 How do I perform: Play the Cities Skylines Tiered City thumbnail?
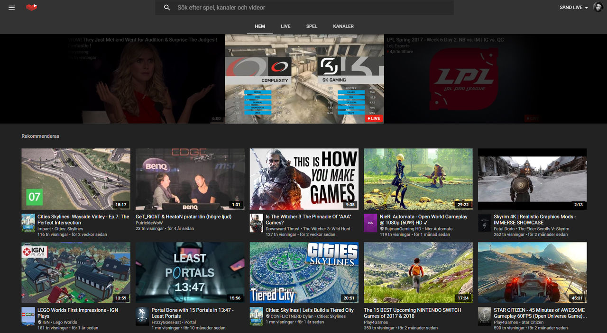[304, 273]
